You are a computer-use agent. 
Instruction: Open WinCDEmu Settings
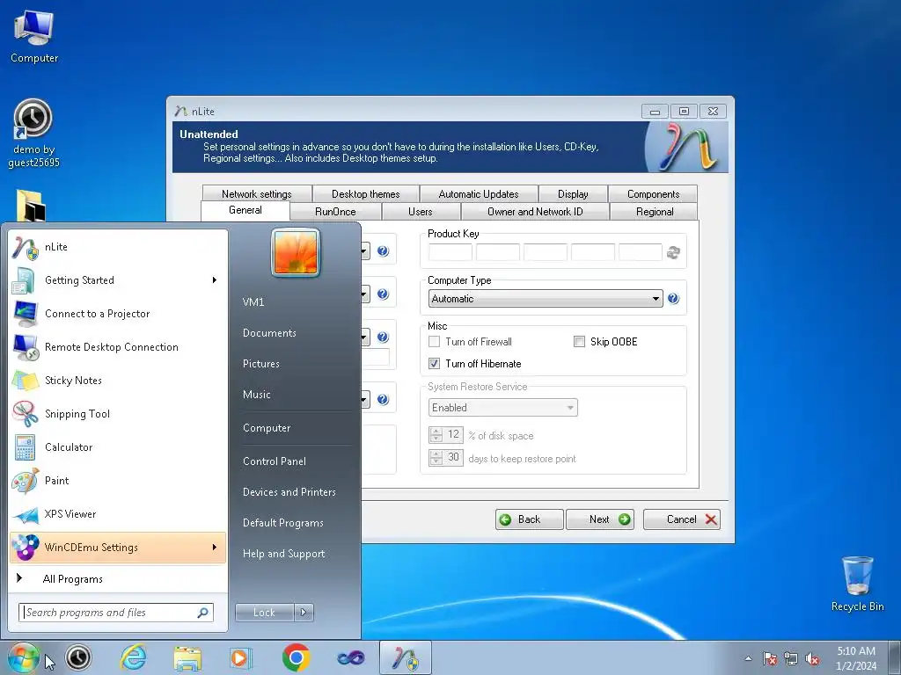point(118,547)
